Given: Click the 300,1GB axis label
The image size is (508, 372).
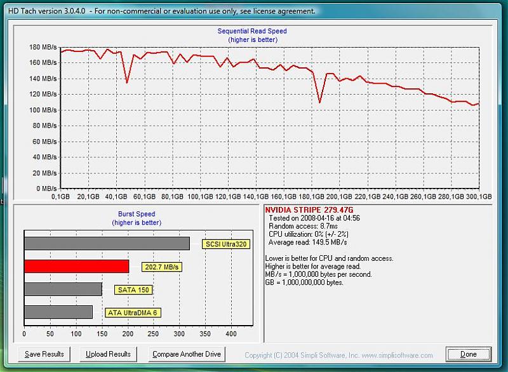Looking at the screenshot, I should [479, 197].
